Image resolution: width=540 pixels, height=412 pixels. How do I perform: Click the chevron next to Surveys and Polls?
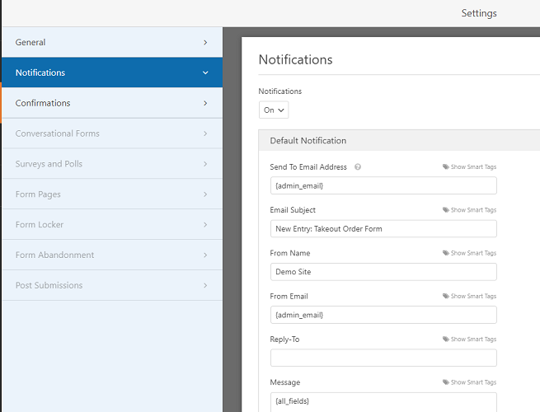(205, 164)
